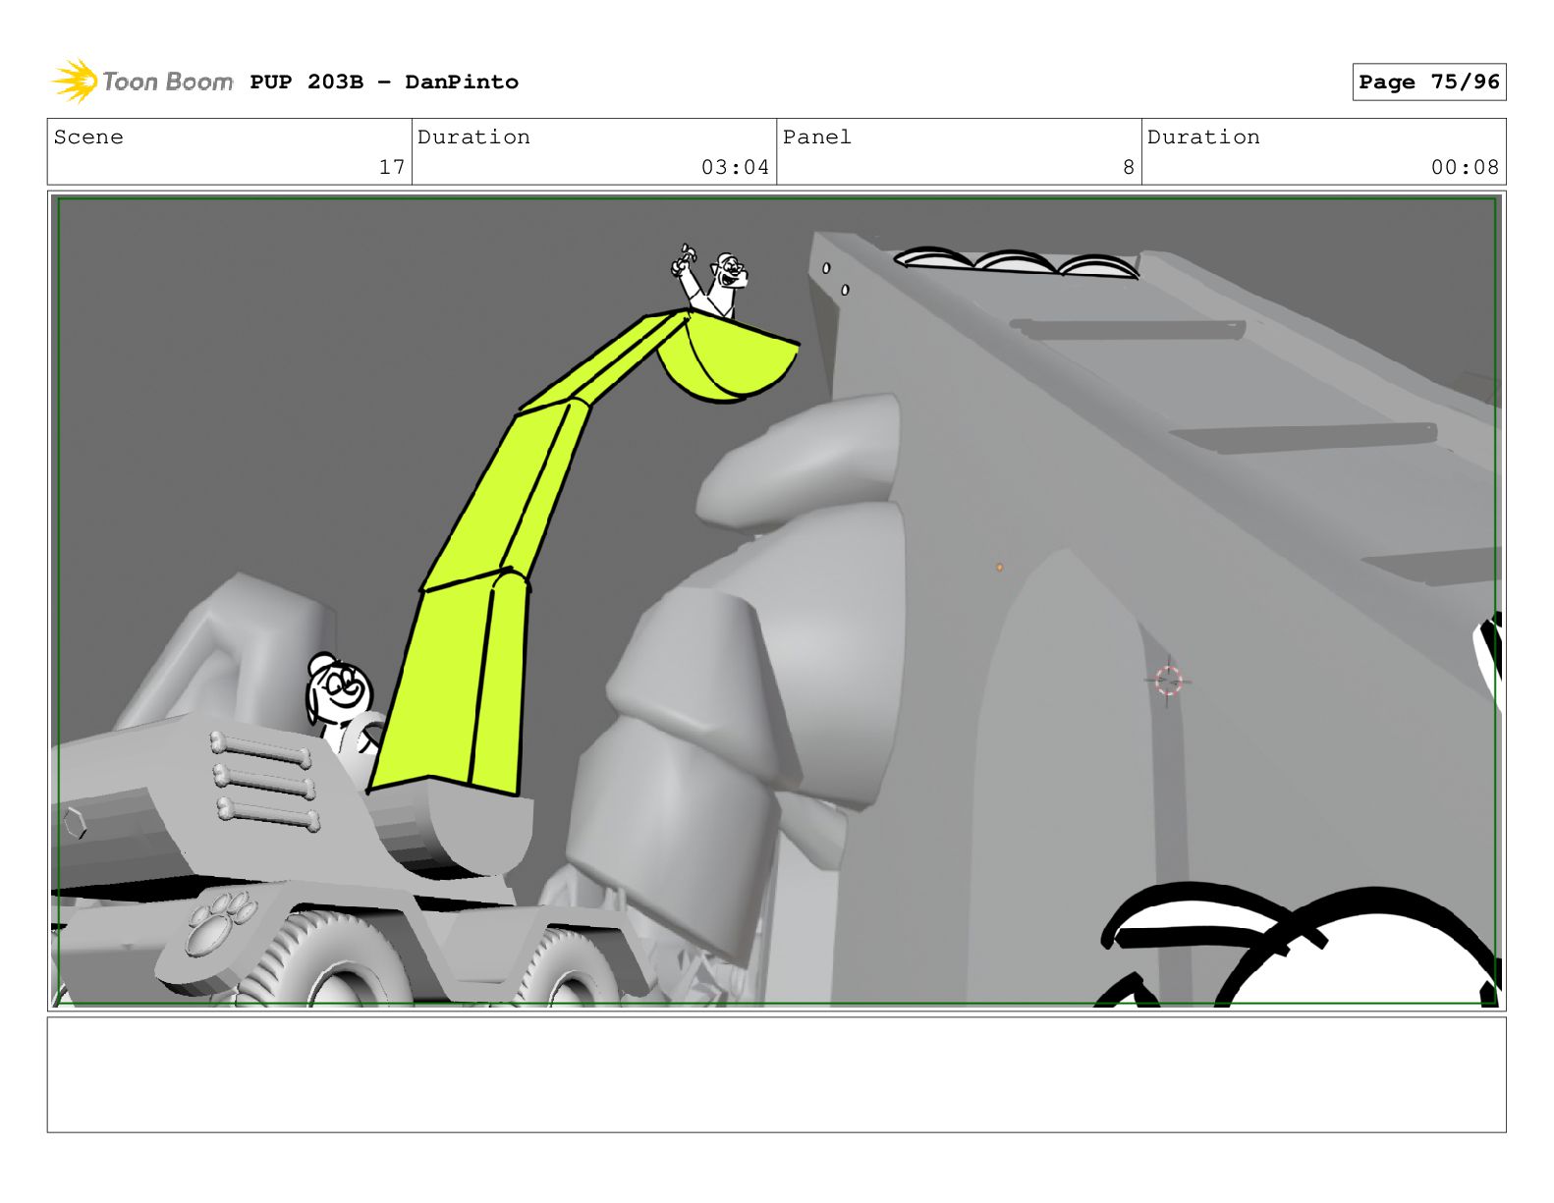This screenshot has height=1203, width=1554.
Task: Click the panel number "8"
Action: point(1129,168)
